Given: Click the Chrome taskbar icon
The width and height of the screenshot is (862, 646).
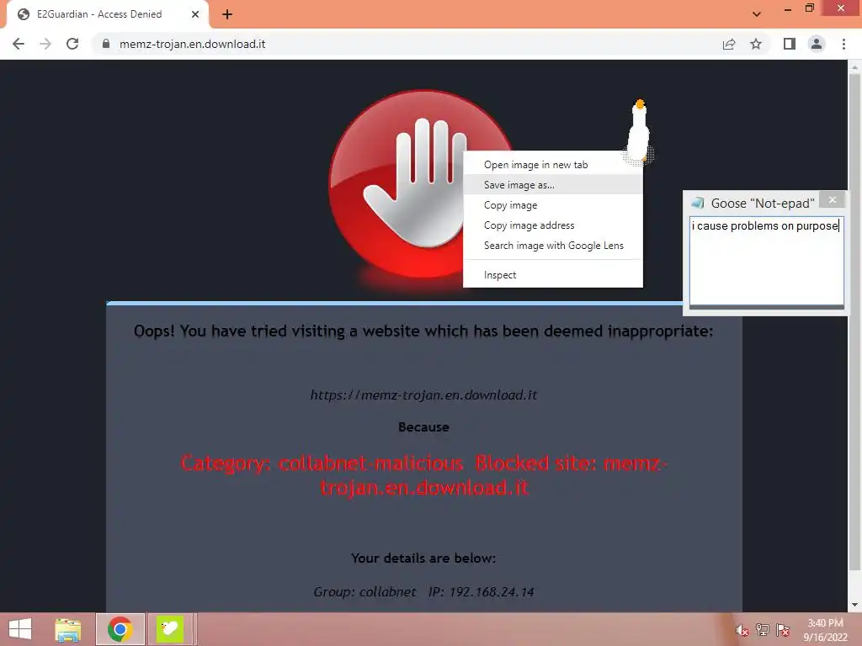Looking at the screenshot, I should pos(120,629).
